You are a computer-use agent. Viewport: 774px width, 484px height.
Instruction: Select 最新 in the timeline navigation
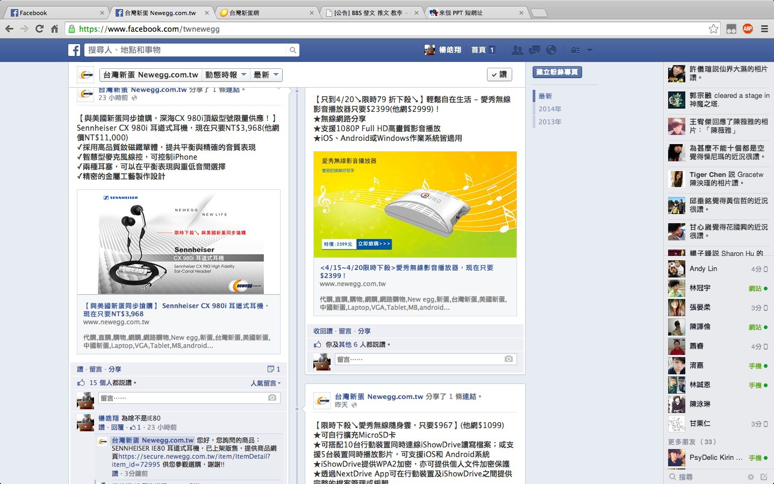coord(545,96)
